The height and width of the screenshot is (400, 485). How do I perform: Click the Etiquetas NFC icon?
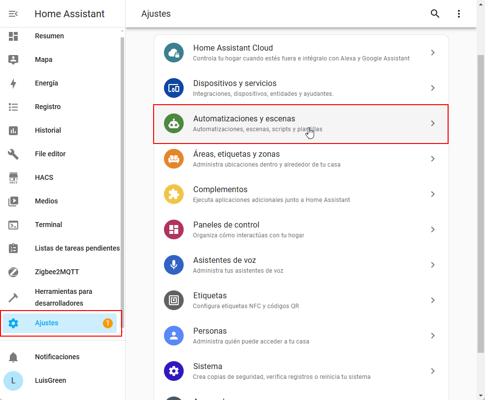pos(173,300)
